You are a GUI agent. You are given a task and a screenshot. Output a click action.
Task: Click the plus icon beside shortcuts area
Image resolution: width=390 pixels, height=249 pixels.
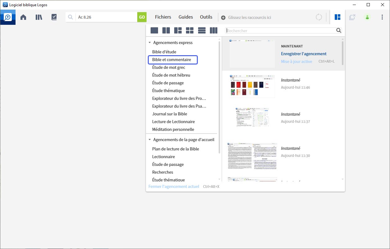point(223,18)
